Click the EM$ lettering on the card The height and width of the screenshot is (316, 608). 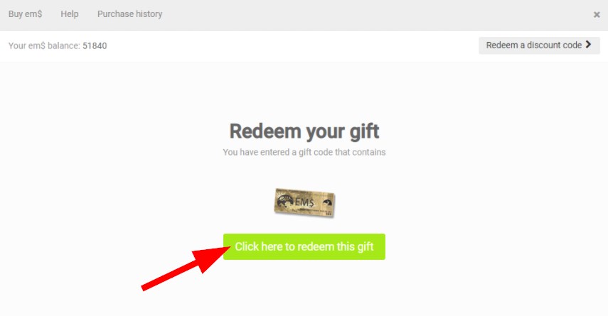[304, 202]
